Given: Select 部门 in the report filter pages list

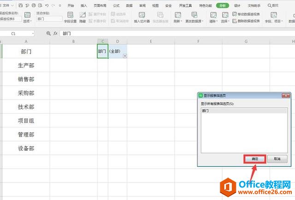Looking at the screenshot, I should click(x=244, y=111).
